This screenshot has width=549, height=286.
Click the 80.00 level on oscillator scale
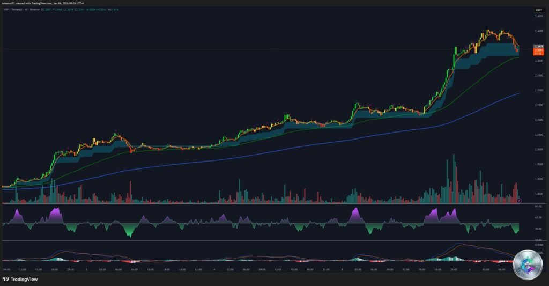(538, 206)
